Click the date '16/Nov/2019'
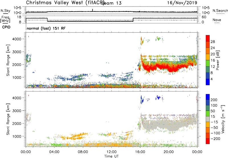The height and width of the screenshot is (158, 228). pyautogui.click(x=182, y=3)
